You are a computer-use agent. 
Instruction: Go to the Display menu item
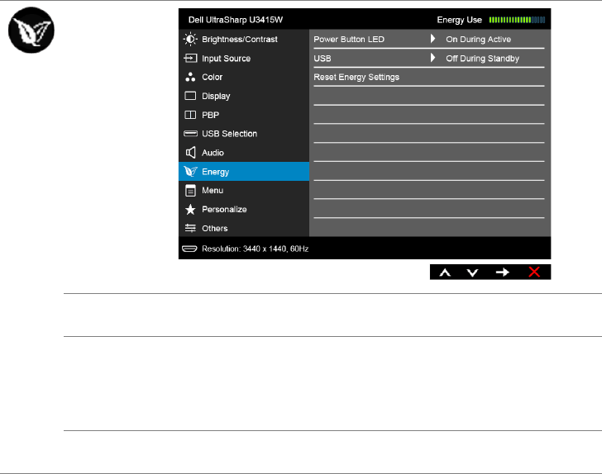pyautogui.click(x=244, y=96)
